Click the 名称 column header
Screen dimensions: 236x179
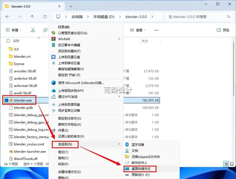16,41
